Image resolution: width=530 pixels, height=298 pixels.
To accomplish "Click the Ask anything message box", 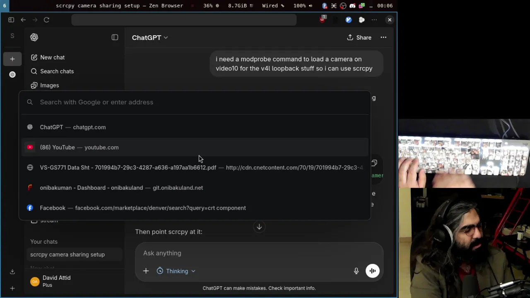I will (x=259, y=253).
